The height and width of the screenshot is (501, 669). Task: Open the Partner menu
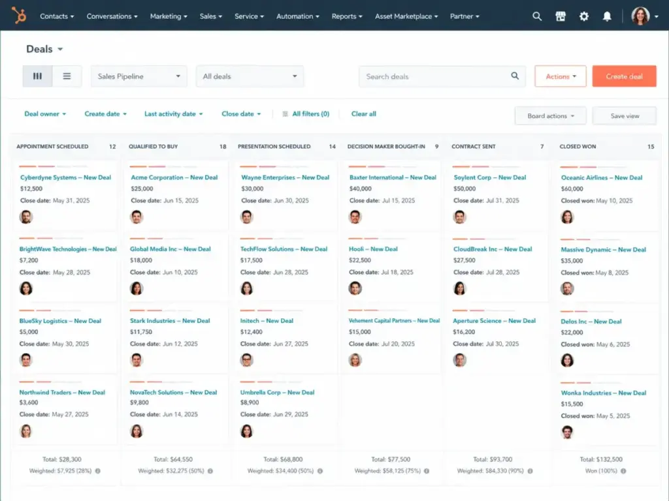[465, 16]
